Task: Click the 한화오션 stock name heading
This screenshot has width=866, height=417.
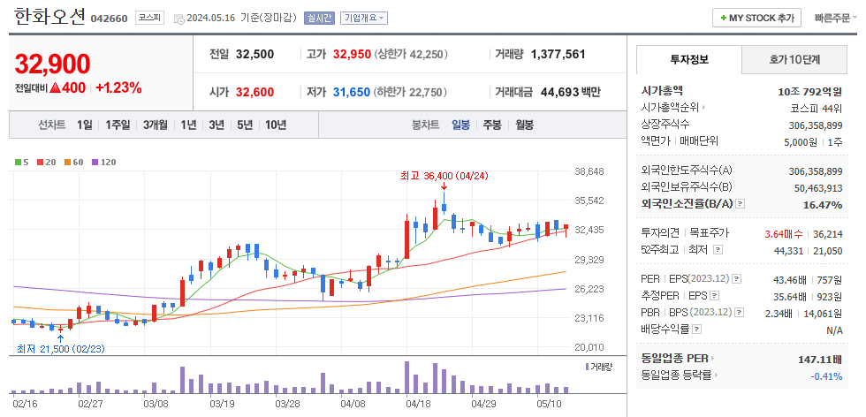Action: (x=49, y=17)
